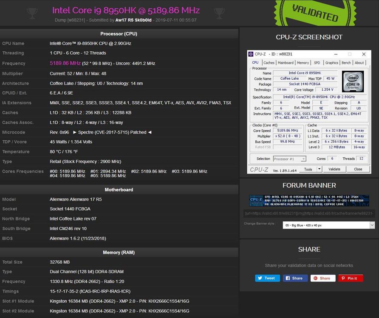The width and height of the screenshot is (379, 318).
Task: Click the left trophy icon near the page title
Action: click(32, 13)
